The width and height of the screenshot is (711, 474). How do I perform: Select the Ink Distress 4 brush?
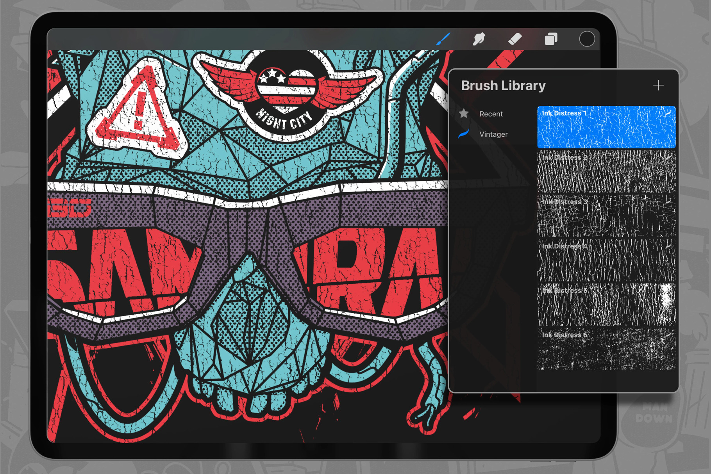[x=606, y=260]
